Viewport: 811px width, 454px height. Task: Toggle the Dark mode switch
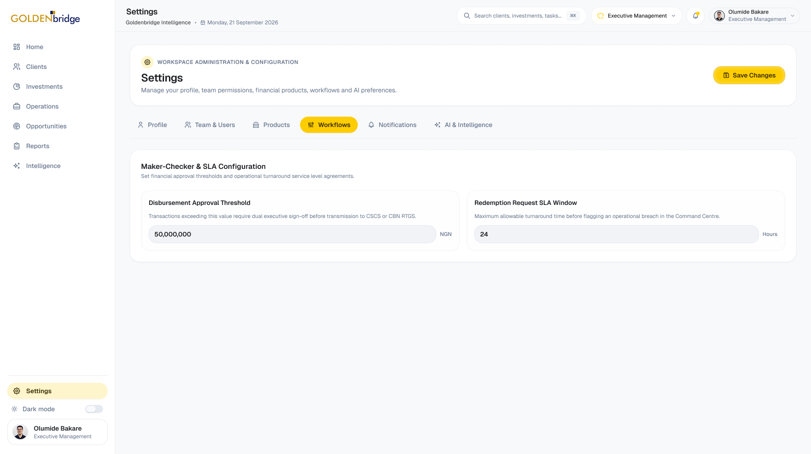[x=94, y=409]
